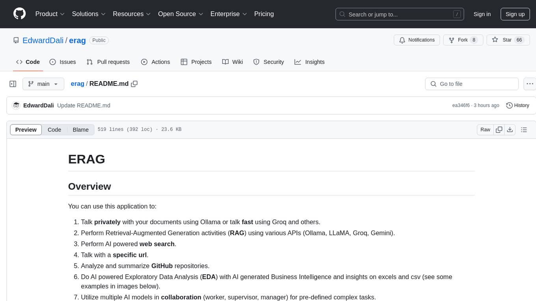Click the Sign up button

tap(515, 14)
